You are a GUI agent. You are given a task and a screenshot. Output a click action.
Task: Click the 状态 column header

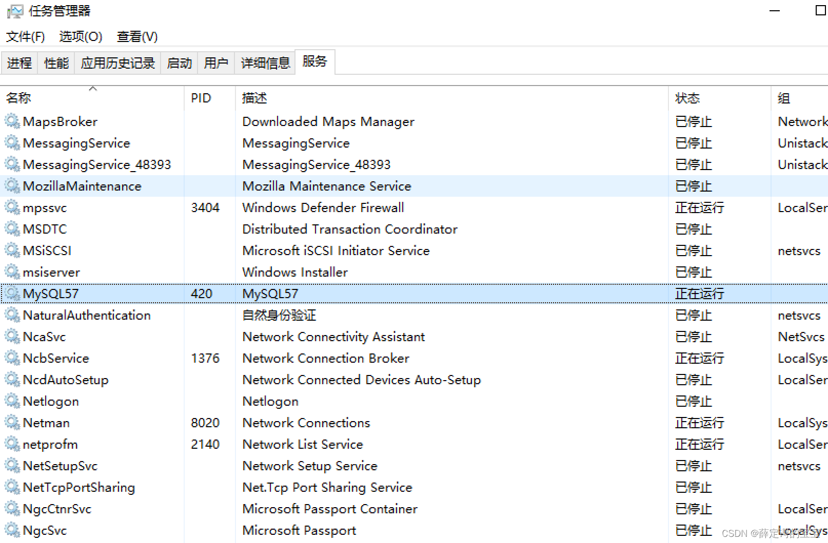click(x=687, y=98)
